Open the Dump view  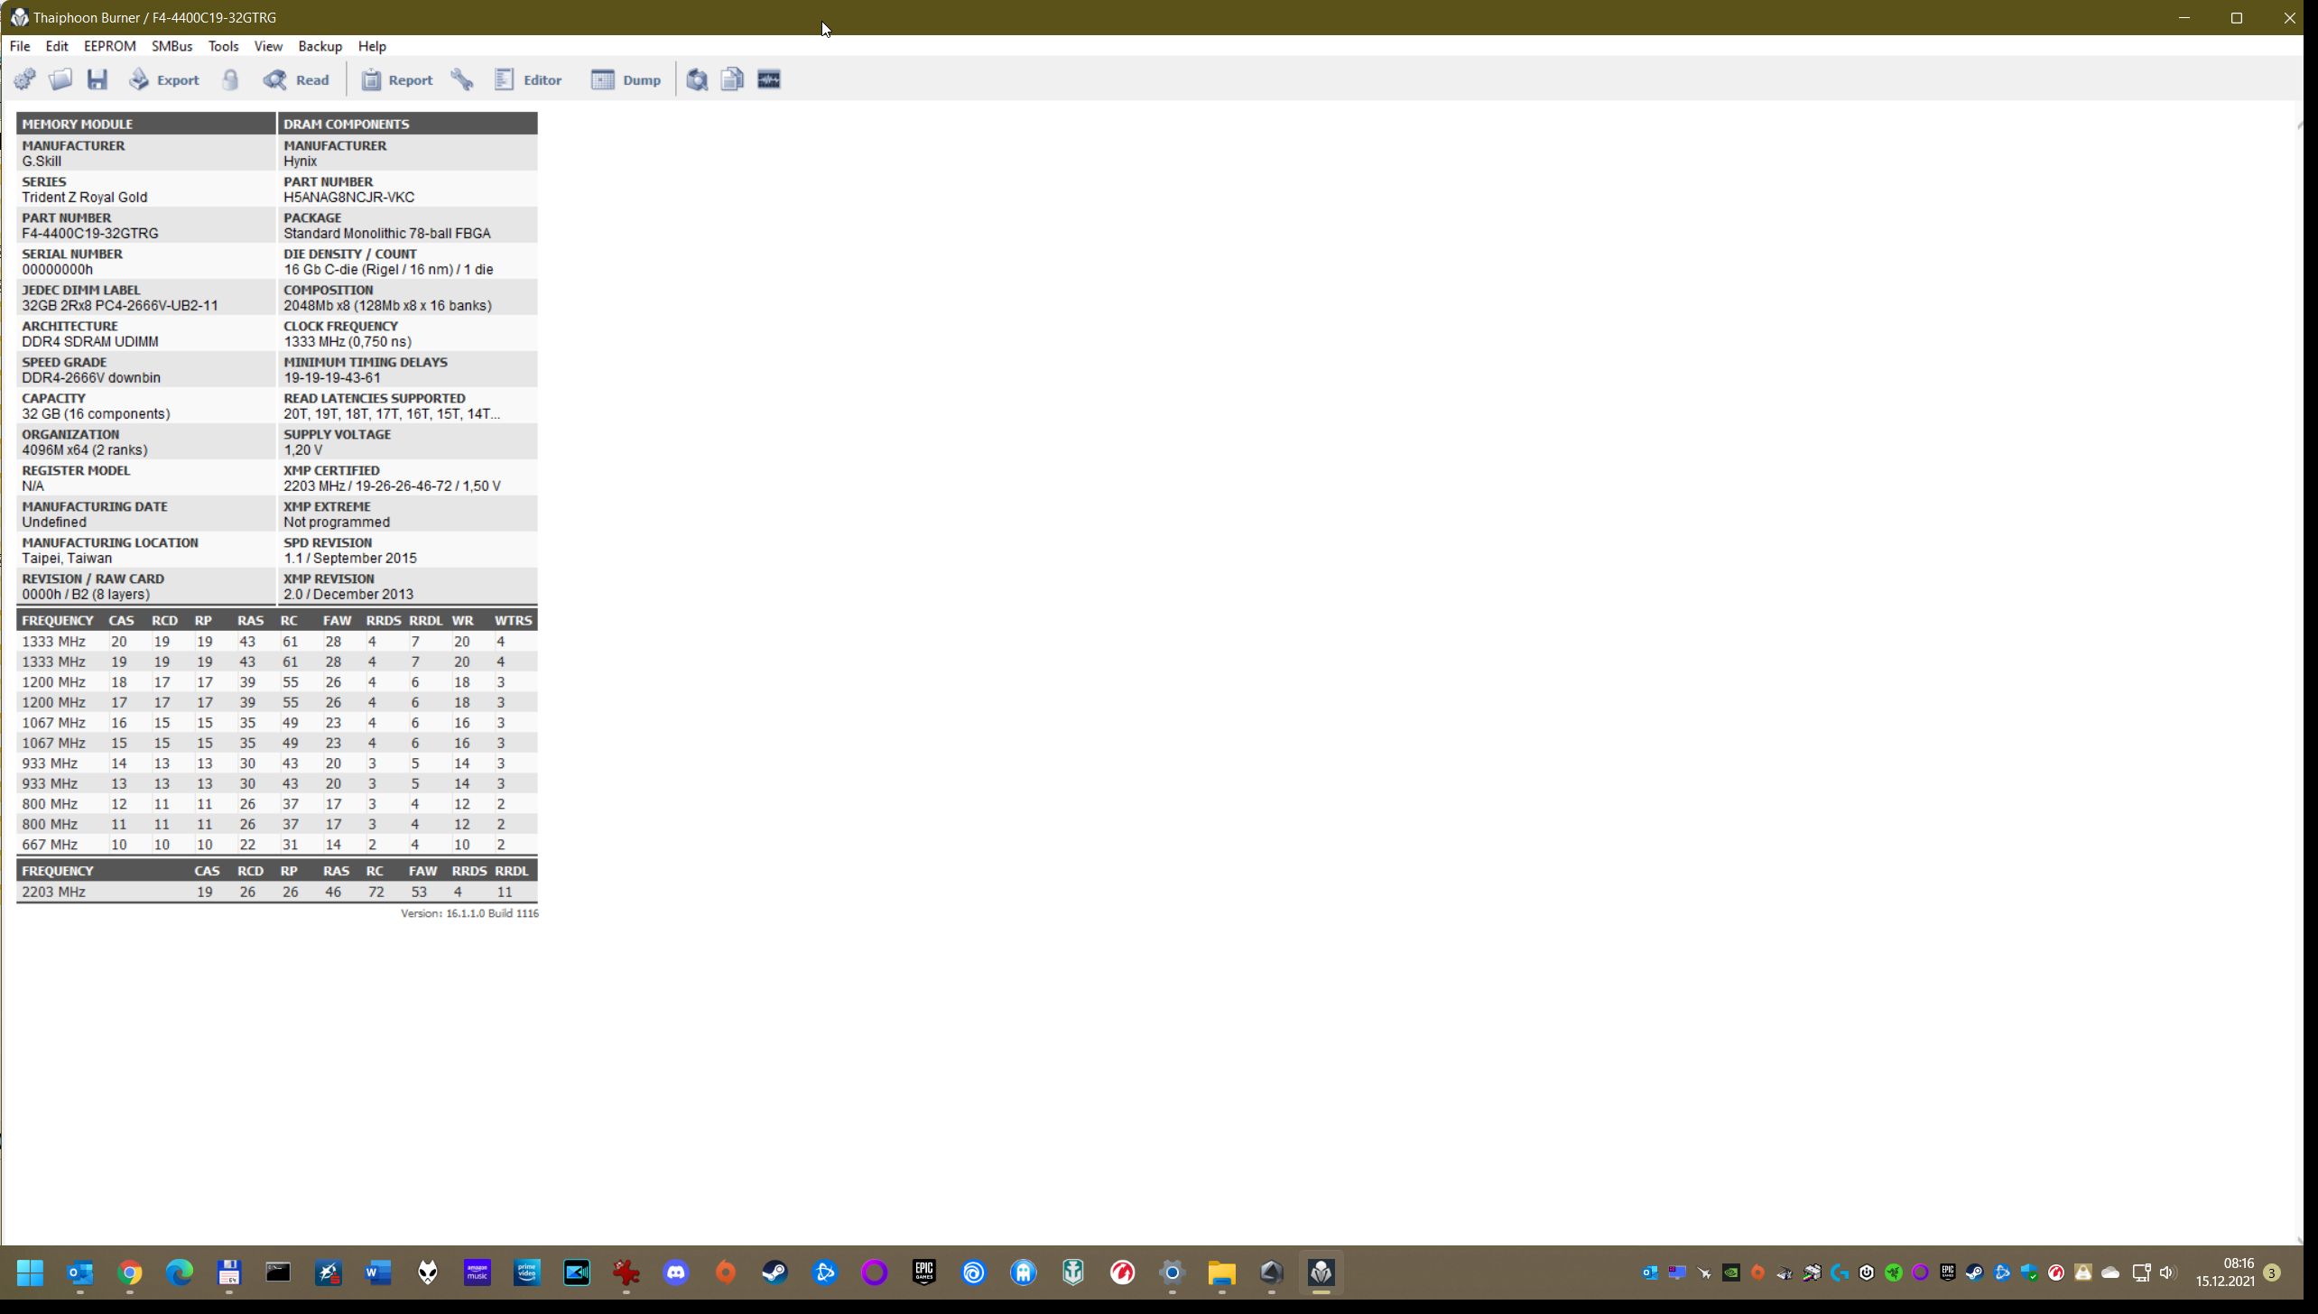pos(626,79)
